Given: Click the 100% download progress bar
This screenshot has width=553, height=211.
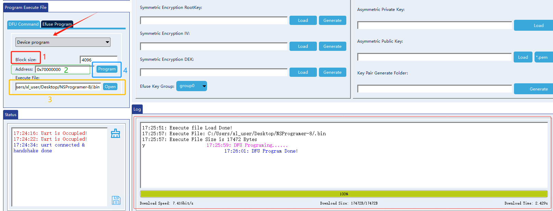Looking at the screenshot, I should 344,194.
